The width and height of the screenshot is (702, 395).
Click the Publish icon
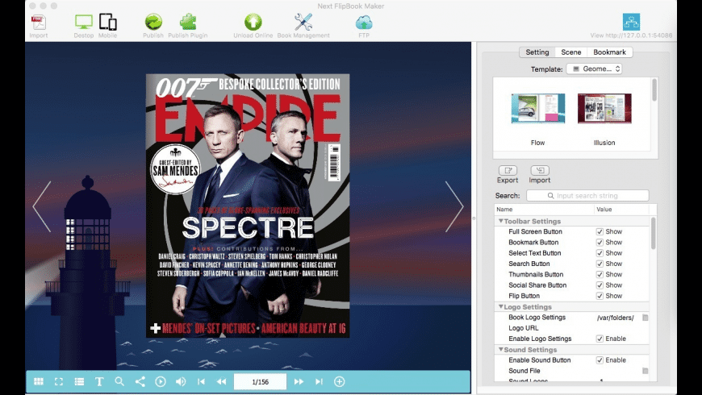[153, 22]
